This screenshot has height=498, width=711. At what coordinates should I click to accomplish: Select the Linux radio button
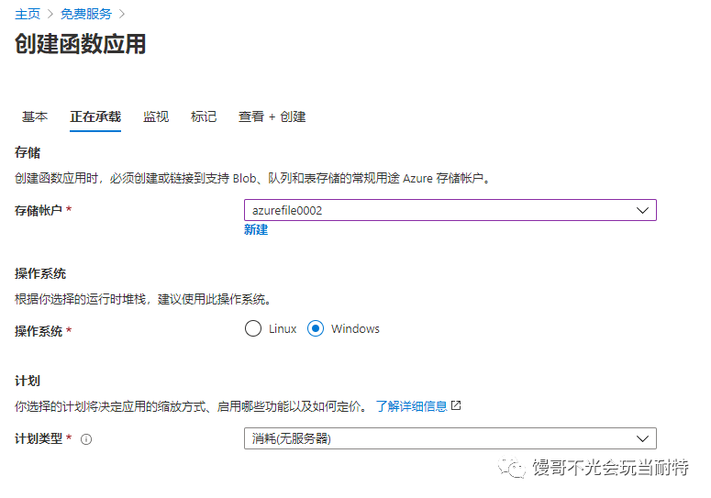tap(253, 328)
